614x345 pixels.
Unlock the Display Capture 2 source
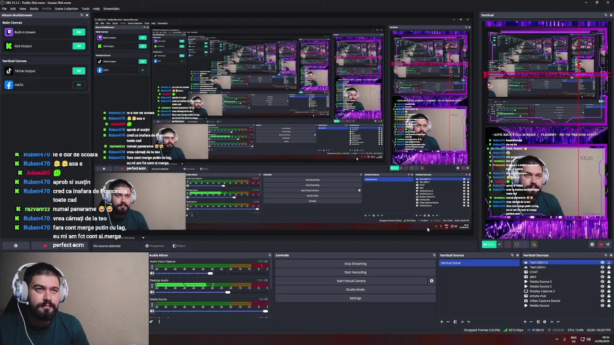[609, 291]
